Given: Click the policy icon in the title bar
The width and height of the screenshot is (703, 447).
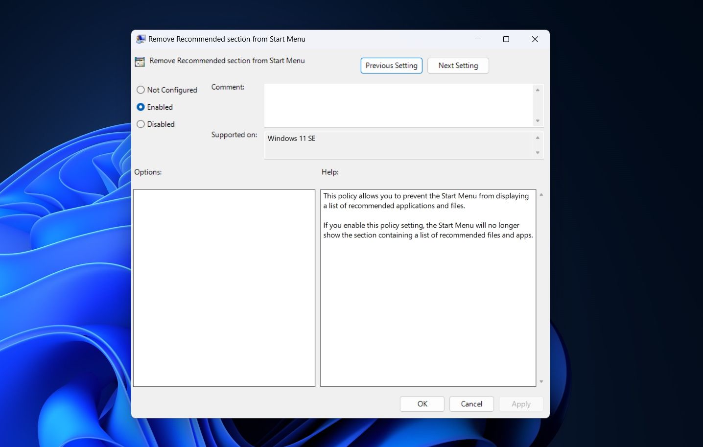Looking at the screenshot, I should 141,39.
